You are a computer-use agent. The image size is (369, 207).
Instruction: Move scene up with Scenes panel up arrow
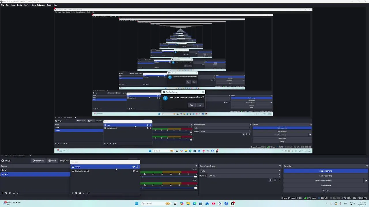point(14,193)
